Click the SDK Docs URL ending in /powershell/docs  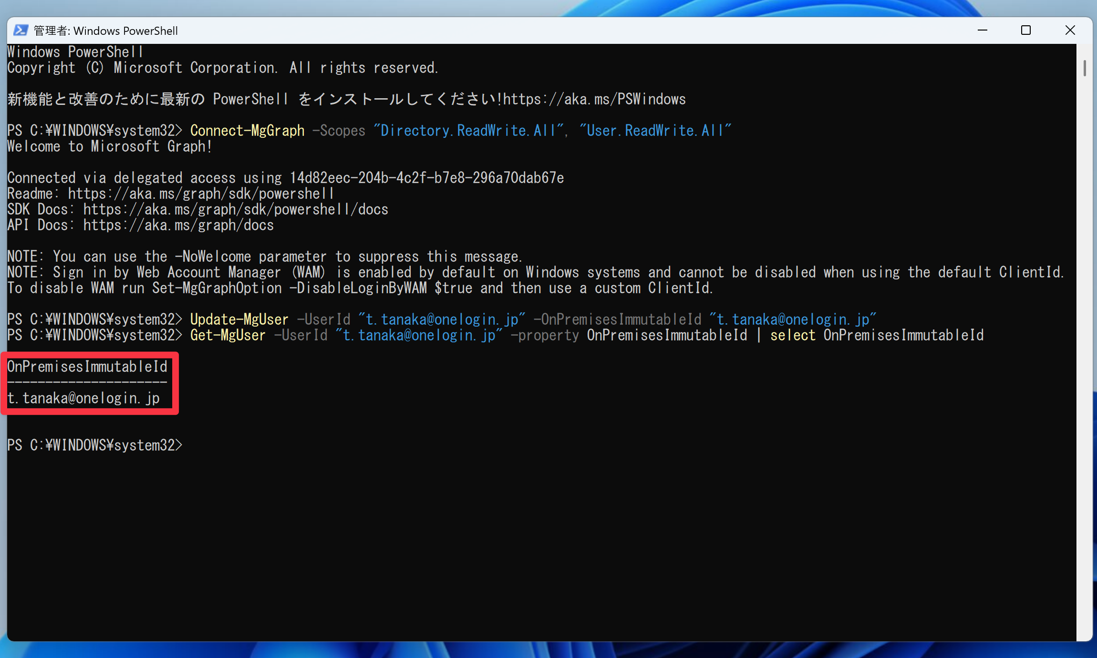[236, 209]
